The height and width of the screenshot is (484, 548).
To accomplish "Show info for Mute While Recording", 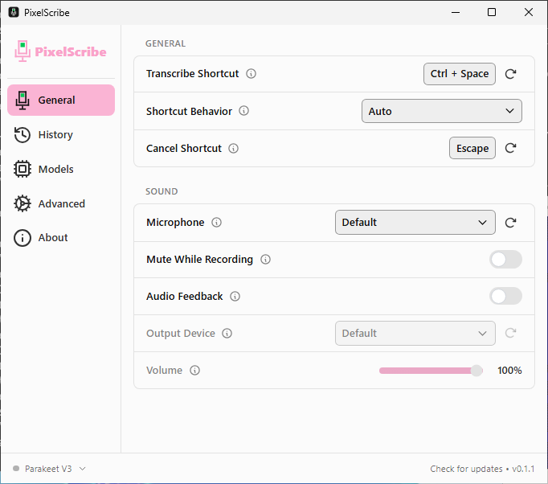I will click(x=266, y=260).
